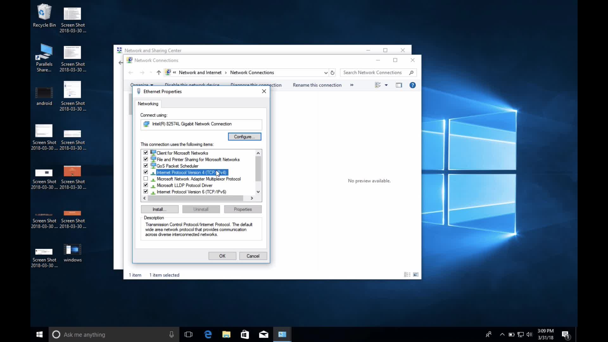
Task: Expand the address bar history dropdown
Action: coord(326,73)
